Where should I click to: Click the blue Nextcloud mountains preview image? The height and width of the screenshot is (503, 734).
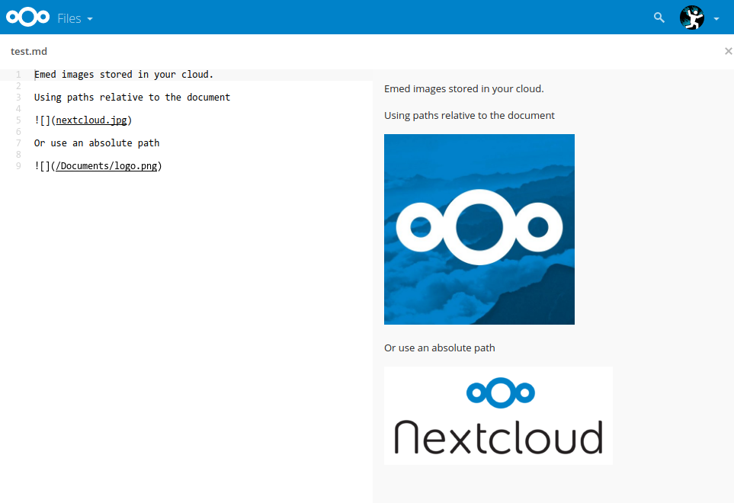(479, 229)
